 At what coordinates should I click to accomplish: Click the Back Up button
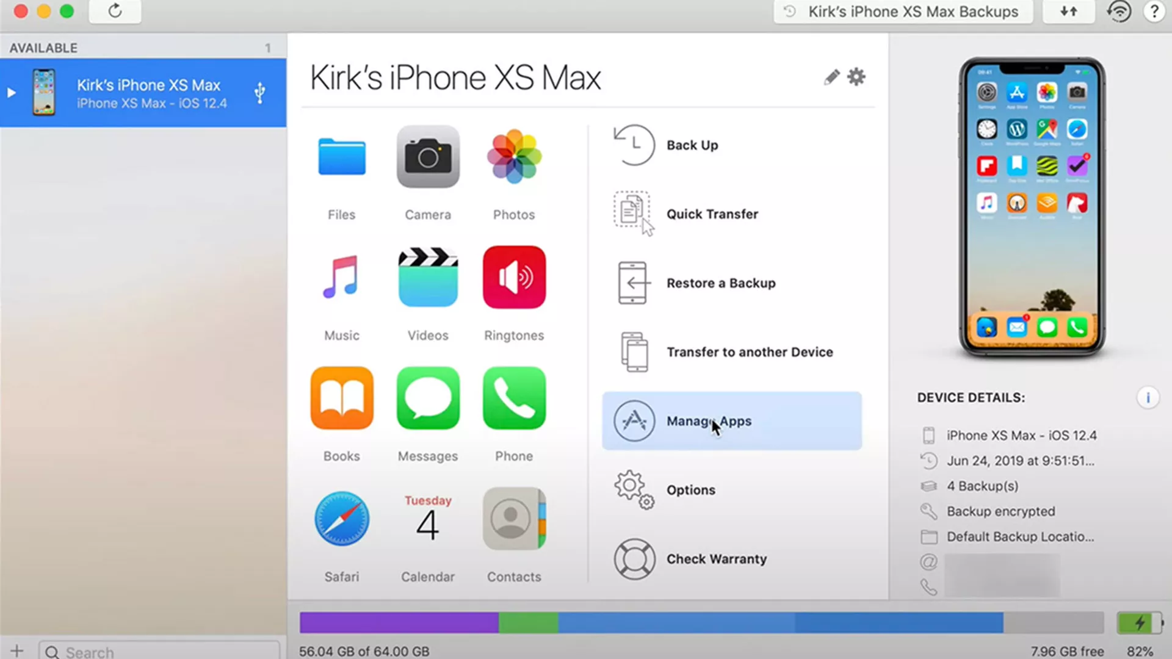pos(693,145)
